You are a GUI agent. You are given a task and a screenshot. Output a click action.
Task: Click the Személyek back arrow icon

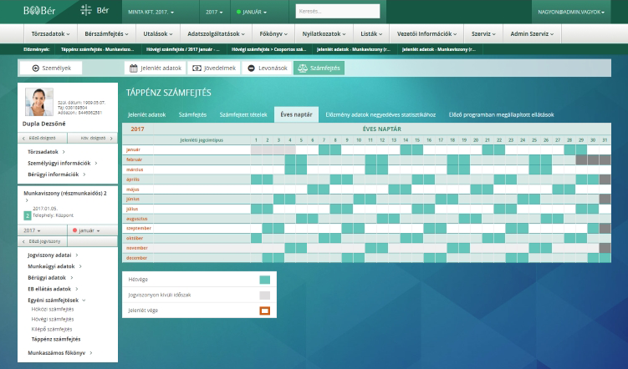(36, 68)
